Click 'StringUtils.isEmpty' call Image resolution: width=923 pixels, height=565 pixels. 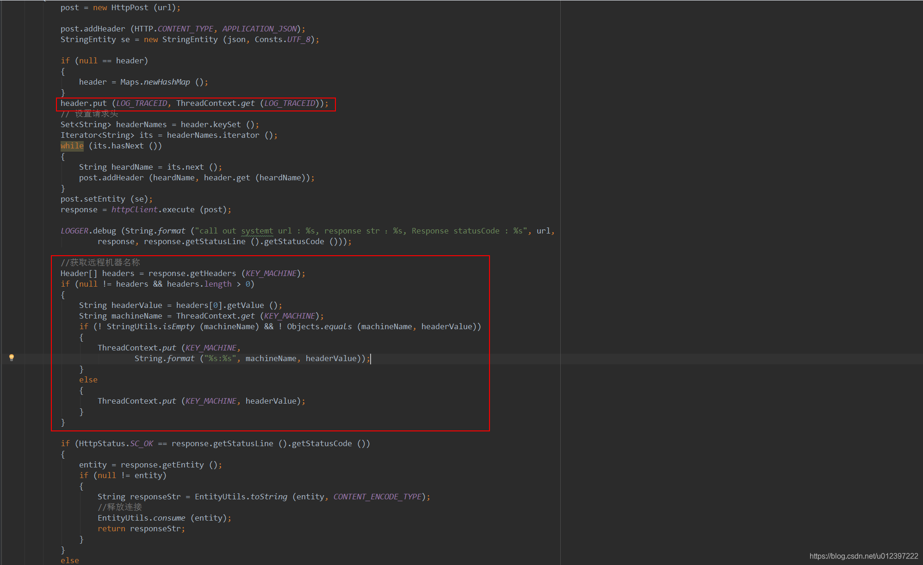[x=151, y=326]
